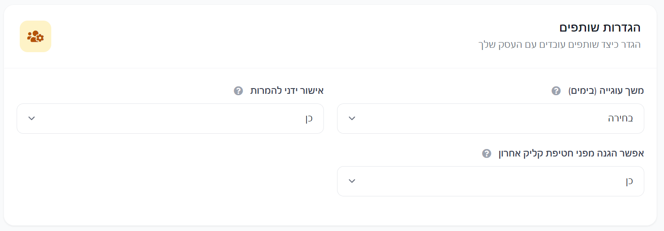Click help icon beside משך עוגייה (בימים)
Viewport: 664px width, 231px height.
[556, 91]
